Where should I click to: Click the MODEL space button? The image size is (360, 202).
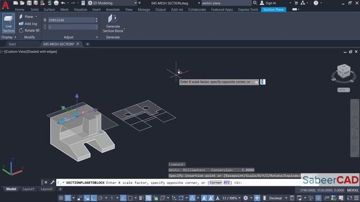pos(353,190)
